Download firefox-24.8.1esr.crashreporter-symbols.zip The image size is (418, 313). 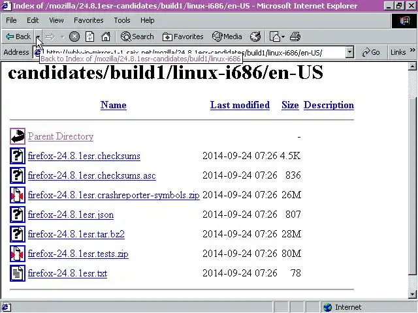(x=114, y=195)
